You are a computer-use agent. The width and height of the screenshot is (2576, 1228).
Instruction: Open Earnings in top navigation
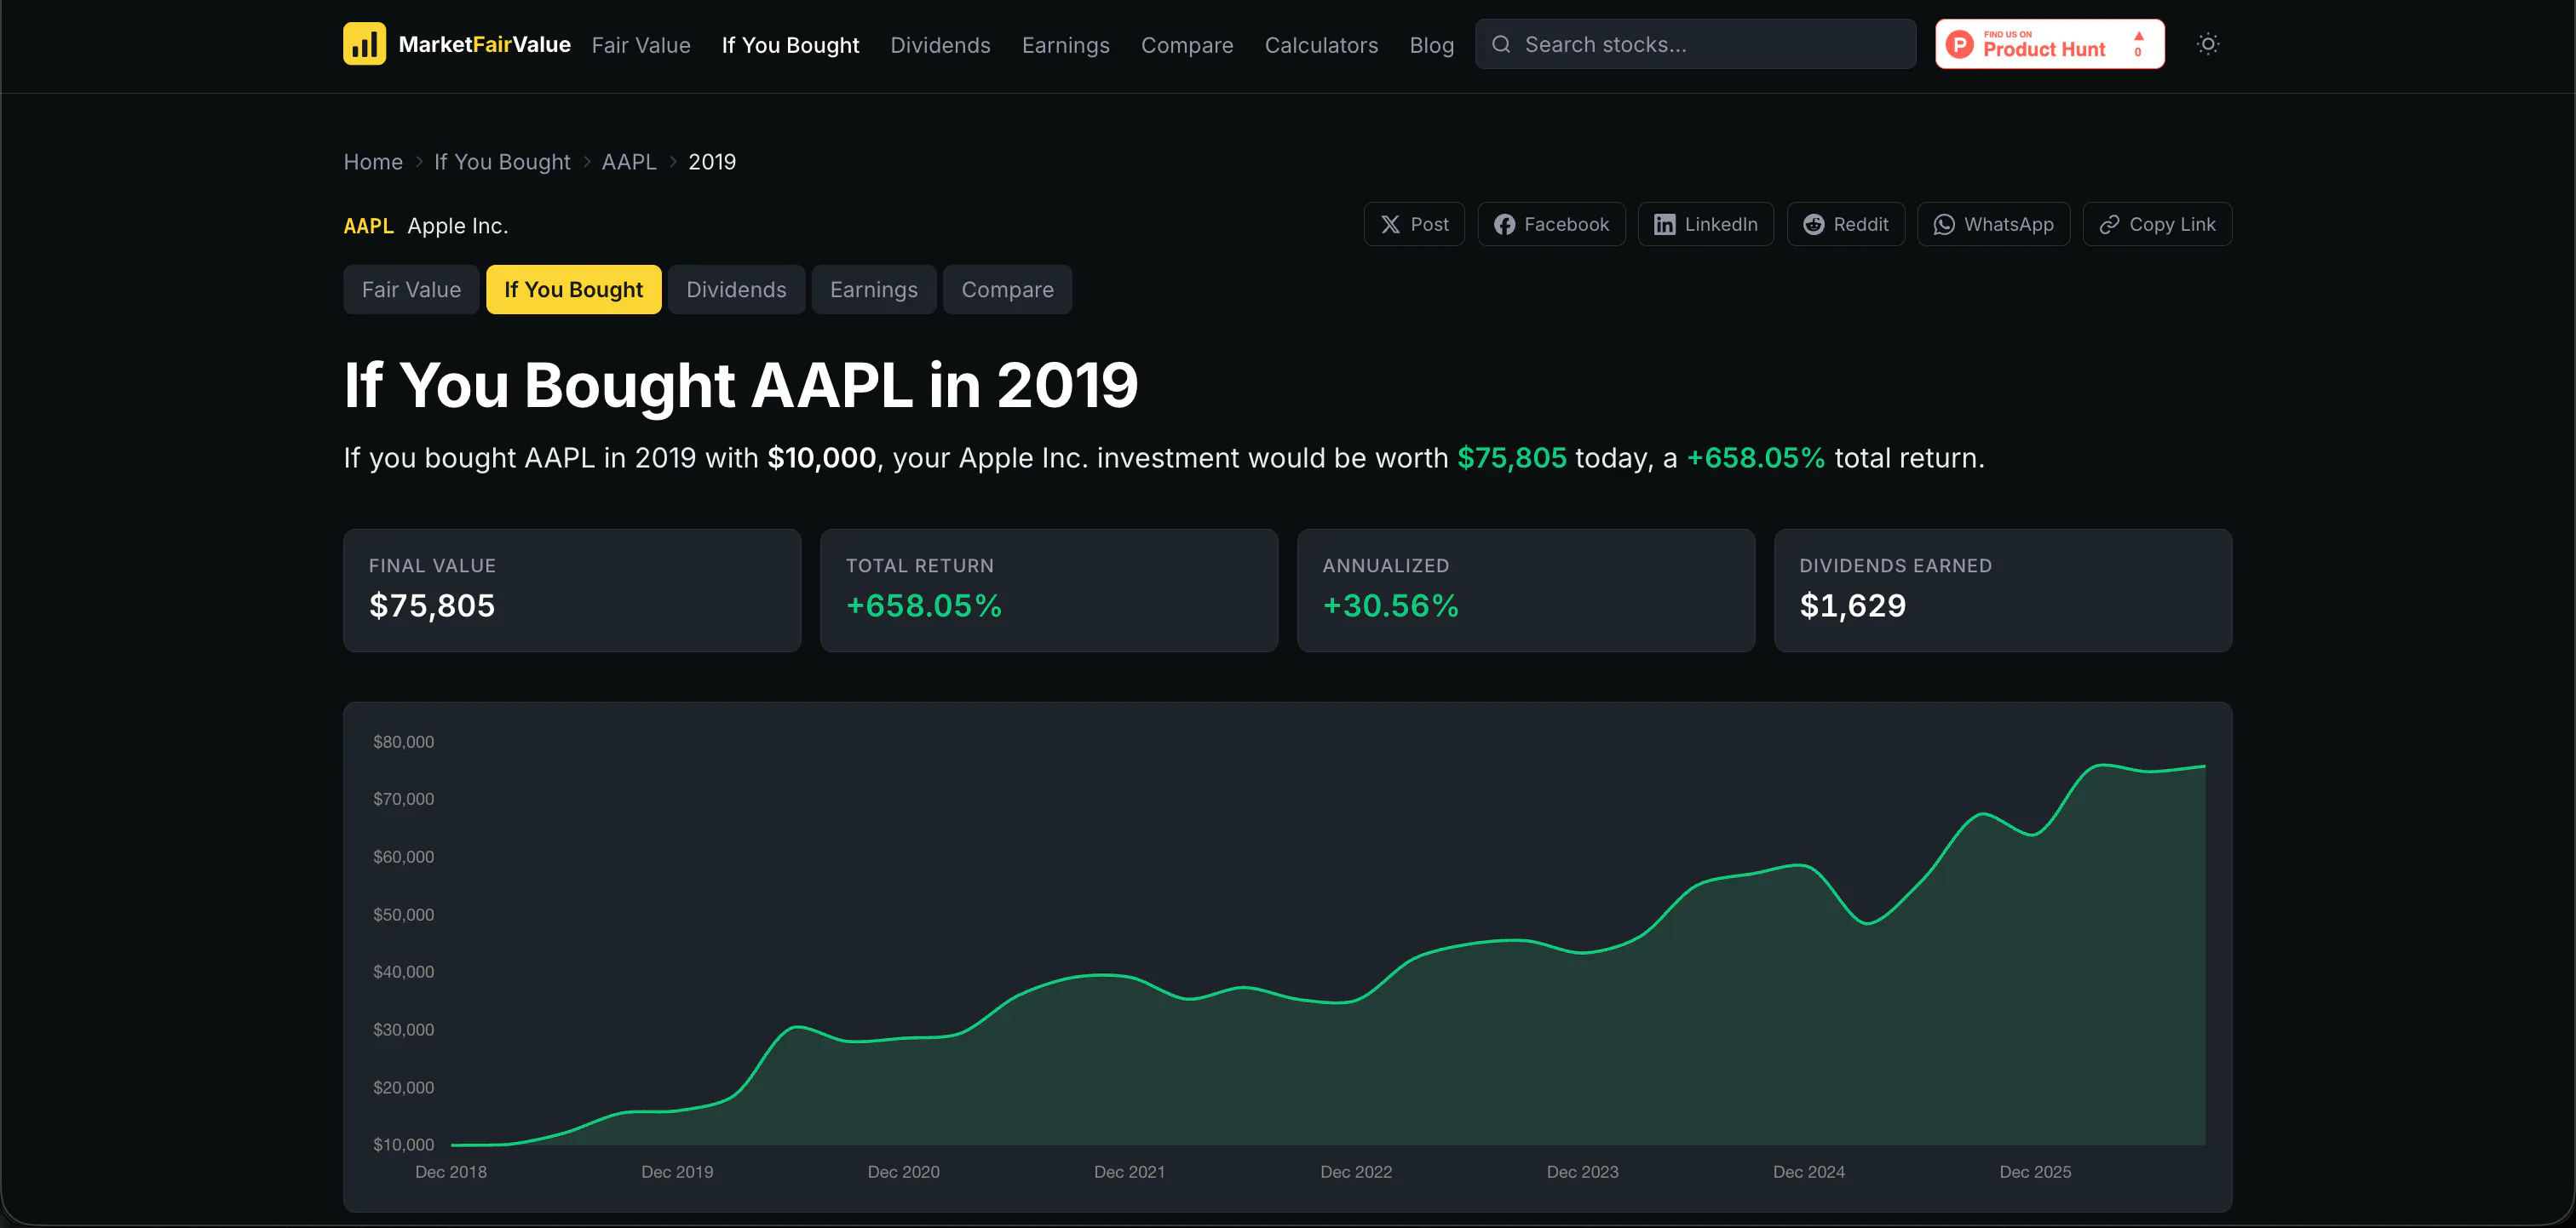1065,45
